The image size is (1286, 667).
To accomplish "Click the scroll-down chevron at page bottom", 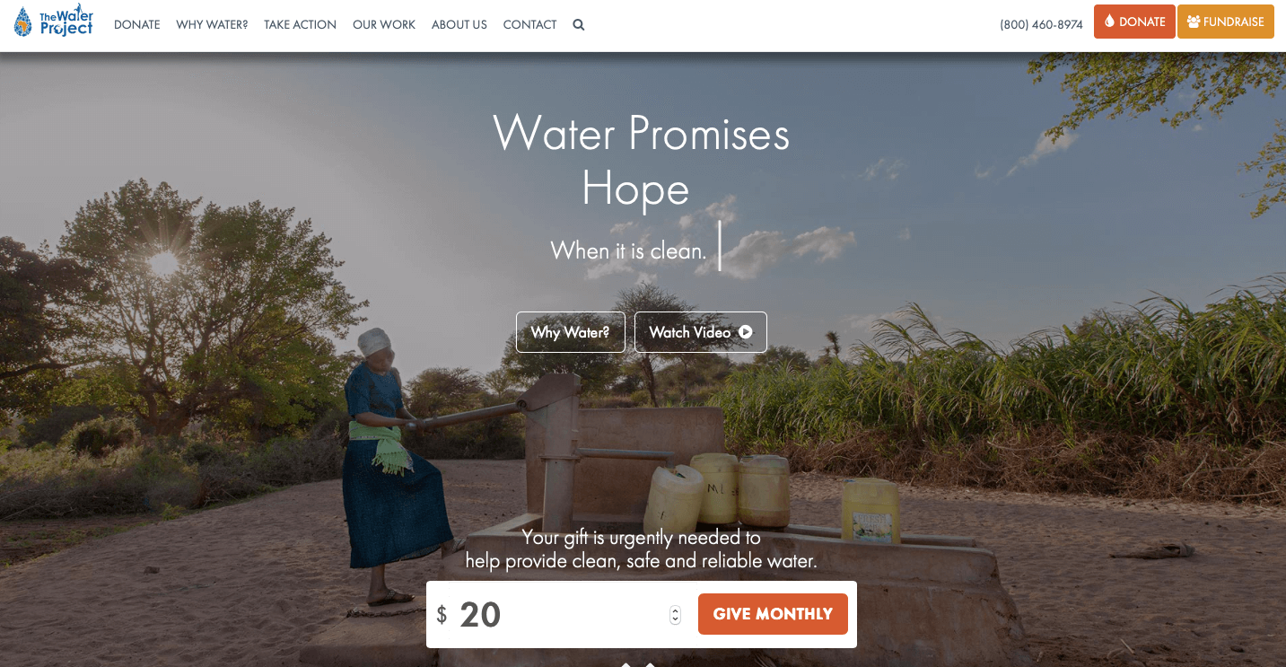I will pos(638,664).
